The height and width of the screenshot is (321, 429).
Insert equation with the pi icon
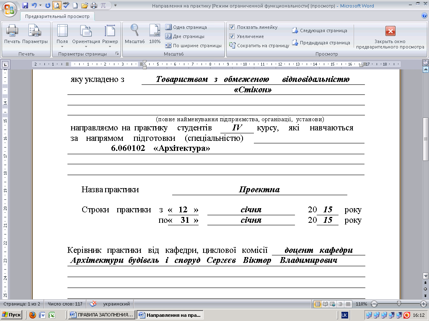(x=103, y=5)
